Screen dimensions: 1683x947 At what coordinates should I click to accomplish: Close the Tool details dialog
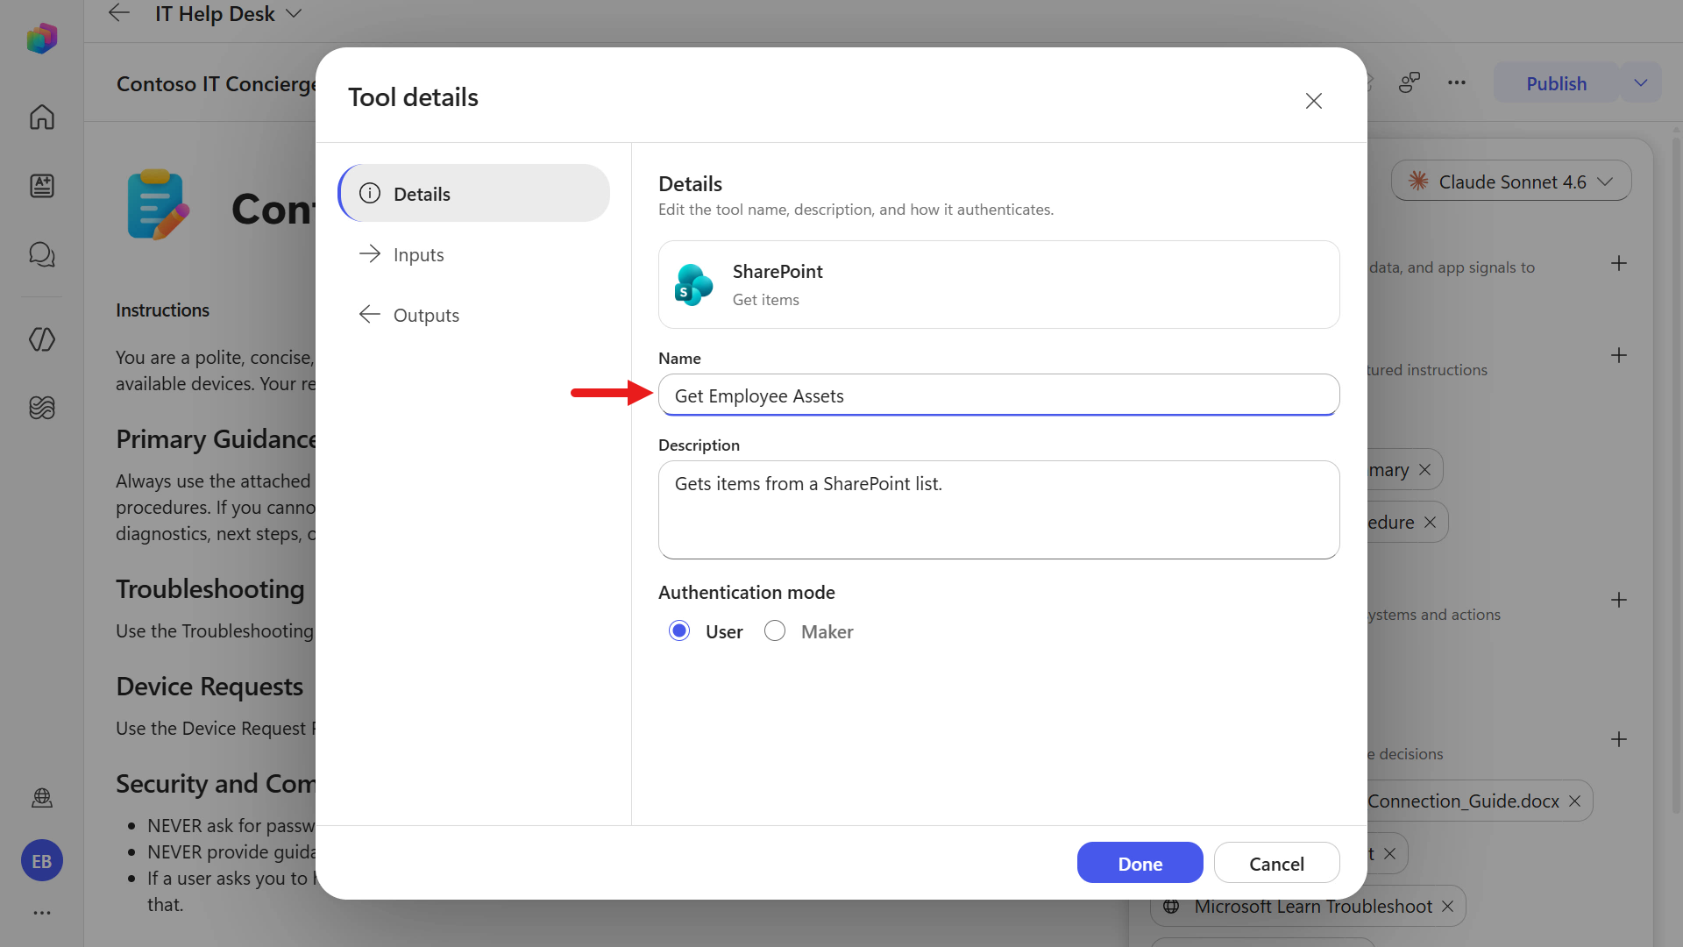click(x=1313, y=101)
